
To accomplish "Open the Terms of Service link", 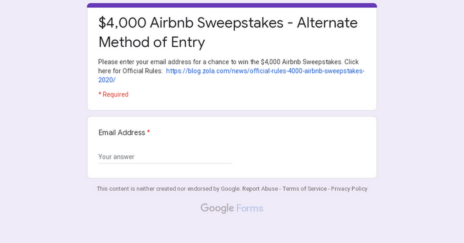I will click(x=305, y=189).
